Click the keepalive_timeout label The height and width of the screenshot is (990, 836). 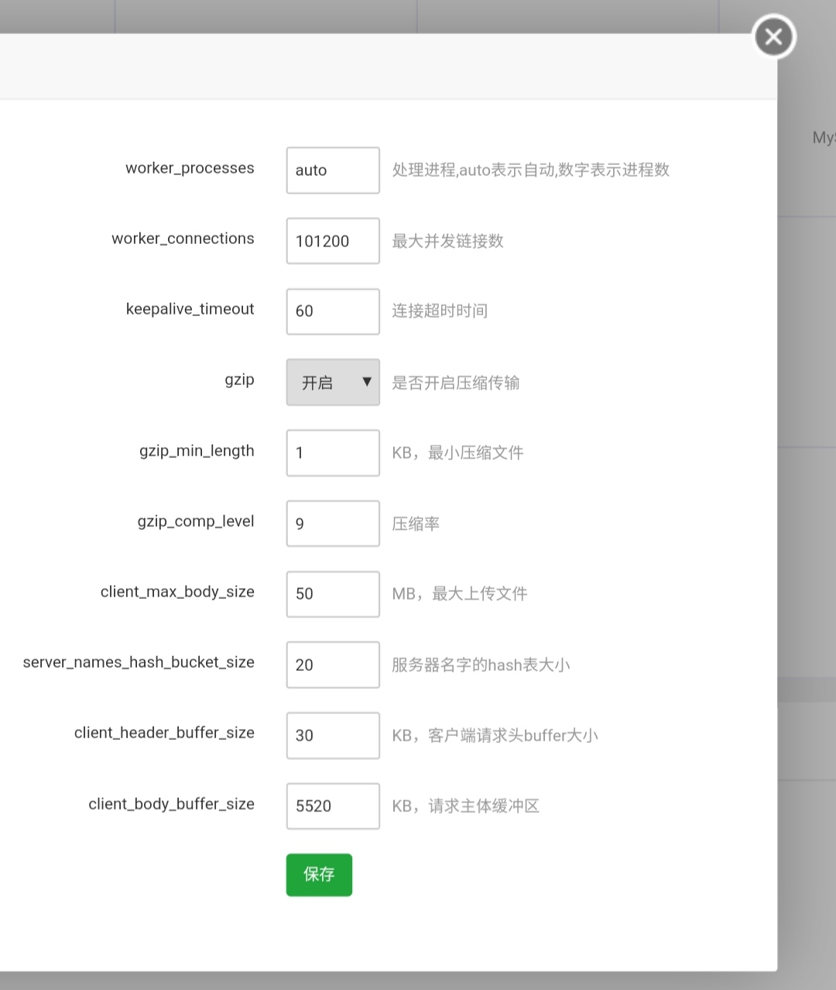(190, 309)
